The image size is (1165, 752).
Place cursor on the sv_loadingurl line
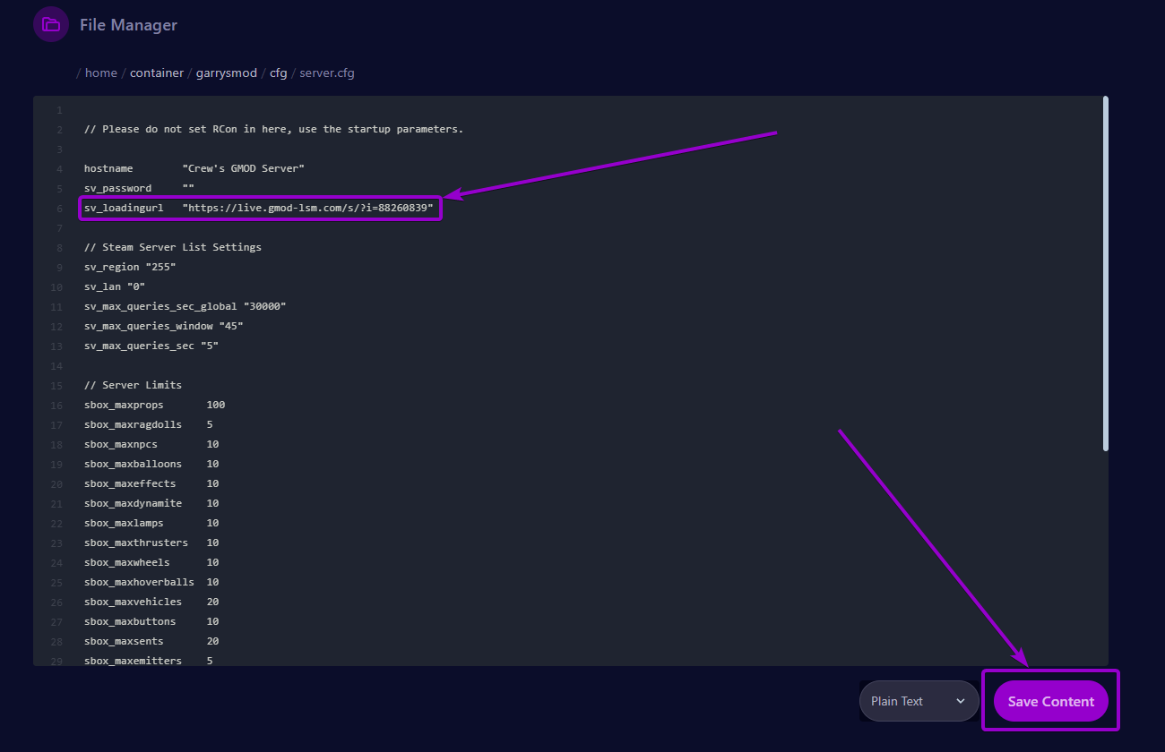click(260, 208)
